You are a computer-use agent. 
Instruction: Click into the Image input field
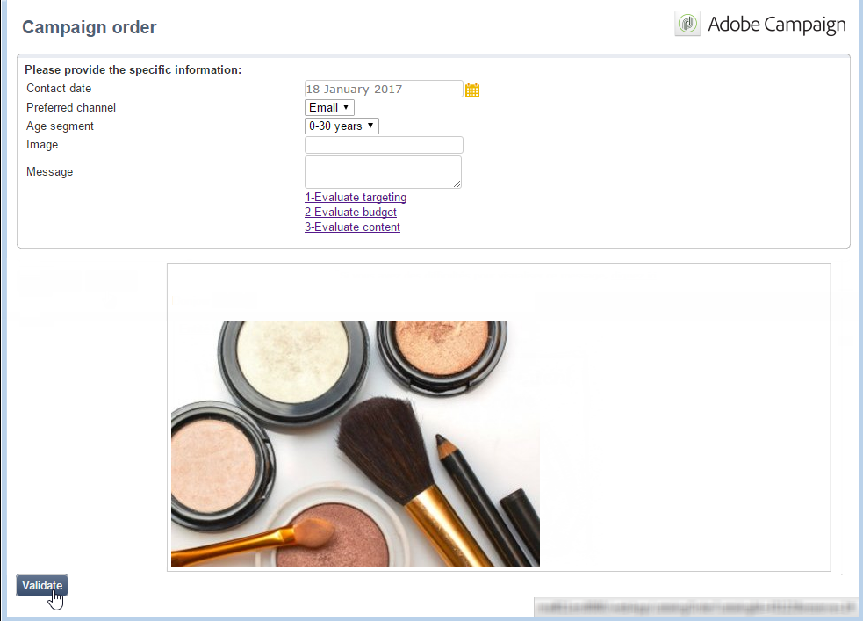pos(384,145)
